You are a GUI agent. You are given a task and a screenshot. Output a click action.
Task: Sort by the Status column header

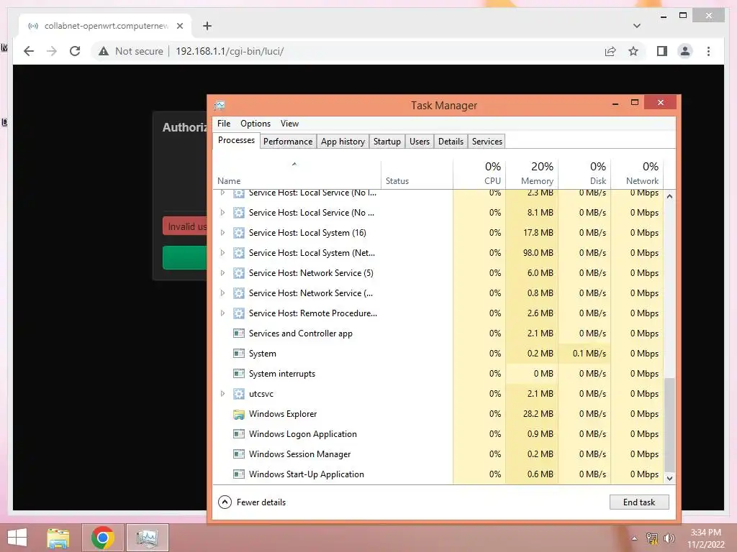(417, 174)
